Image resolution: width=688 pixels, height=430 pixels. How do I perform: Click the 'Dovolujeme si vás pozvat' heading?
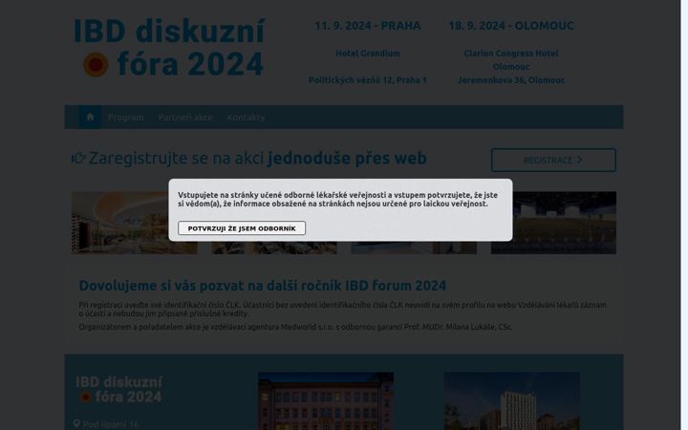click(263, 286)
